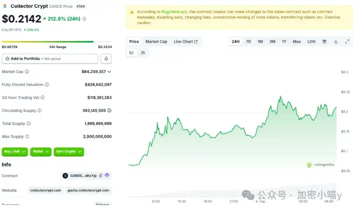Open the Earn Crypto dropdown
353x209 pixels.
point(69,151)
